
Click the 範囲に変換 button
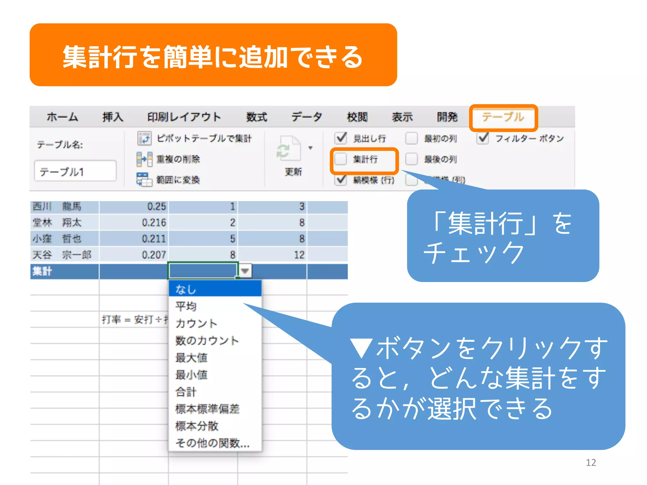pyautogui.click(x=168, y=180)
